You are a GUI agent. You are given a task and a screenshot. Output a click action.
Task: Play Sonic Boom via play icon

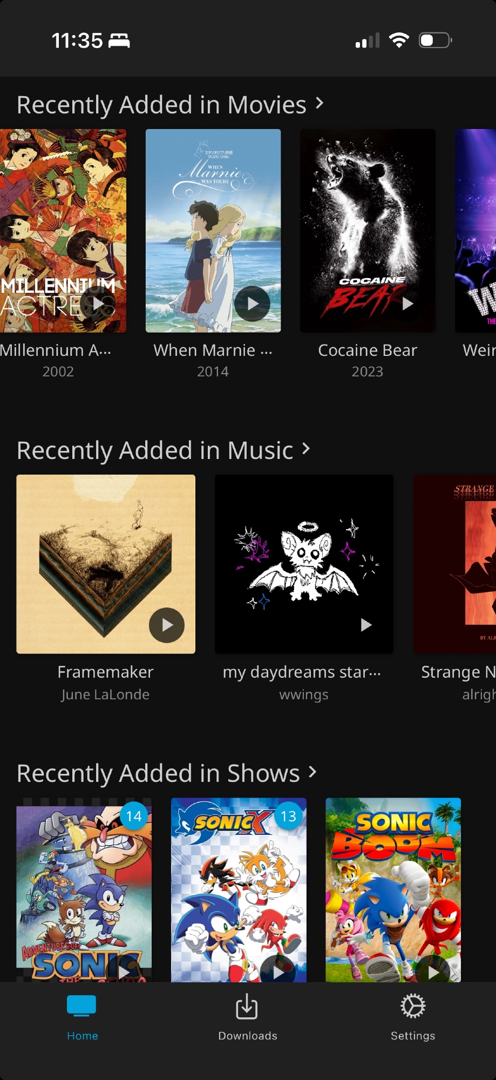[432, 972]
